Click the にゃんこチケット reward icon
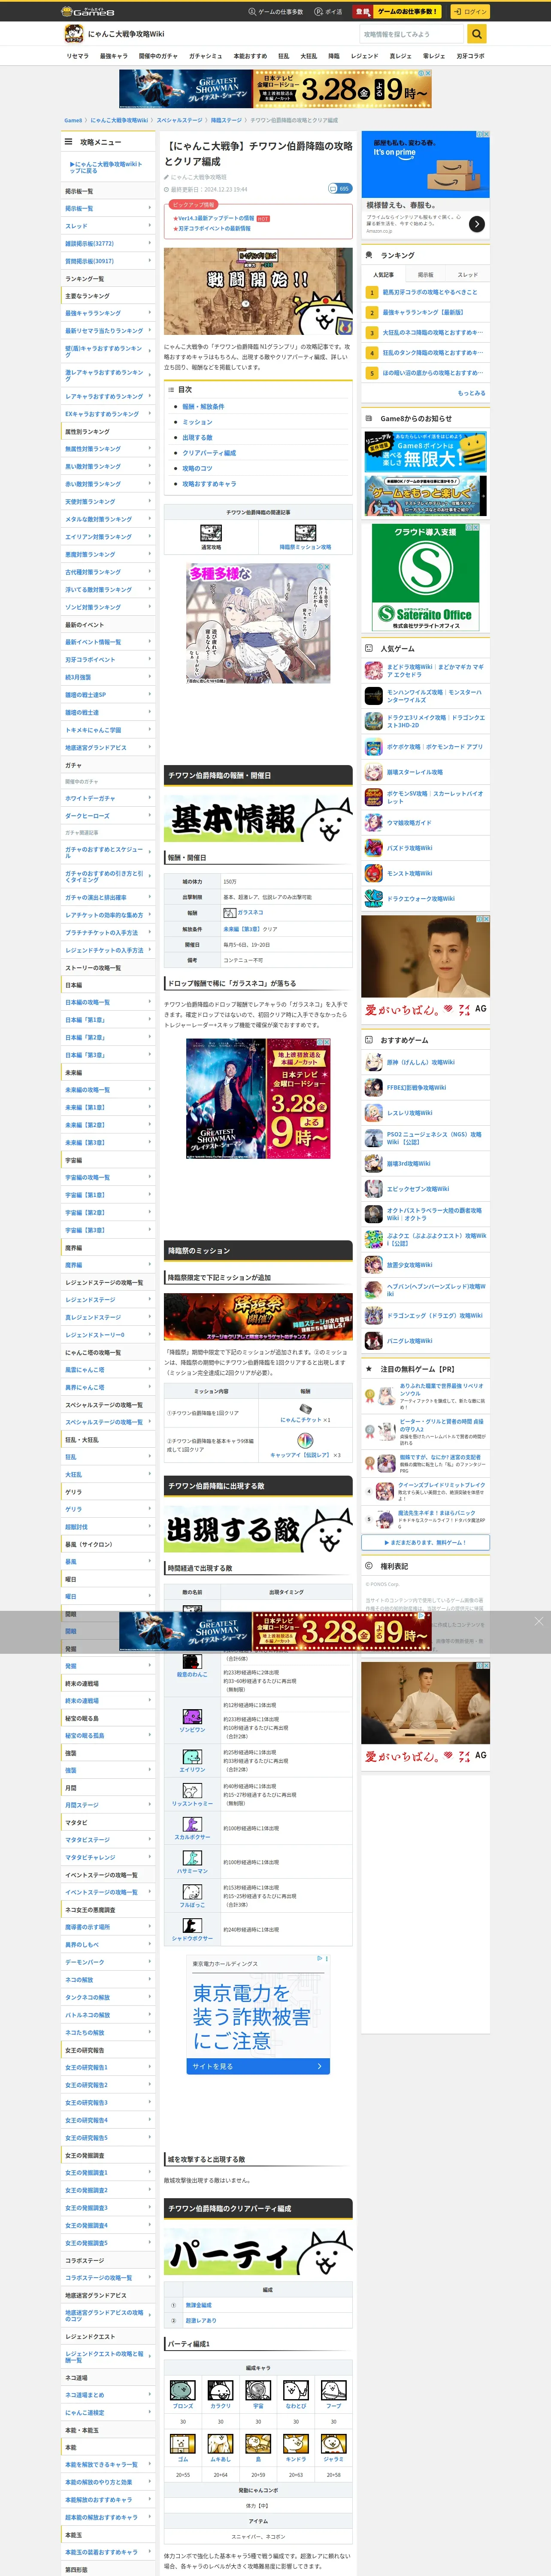Screen dimensions: 551x2576 point(305,1408)
